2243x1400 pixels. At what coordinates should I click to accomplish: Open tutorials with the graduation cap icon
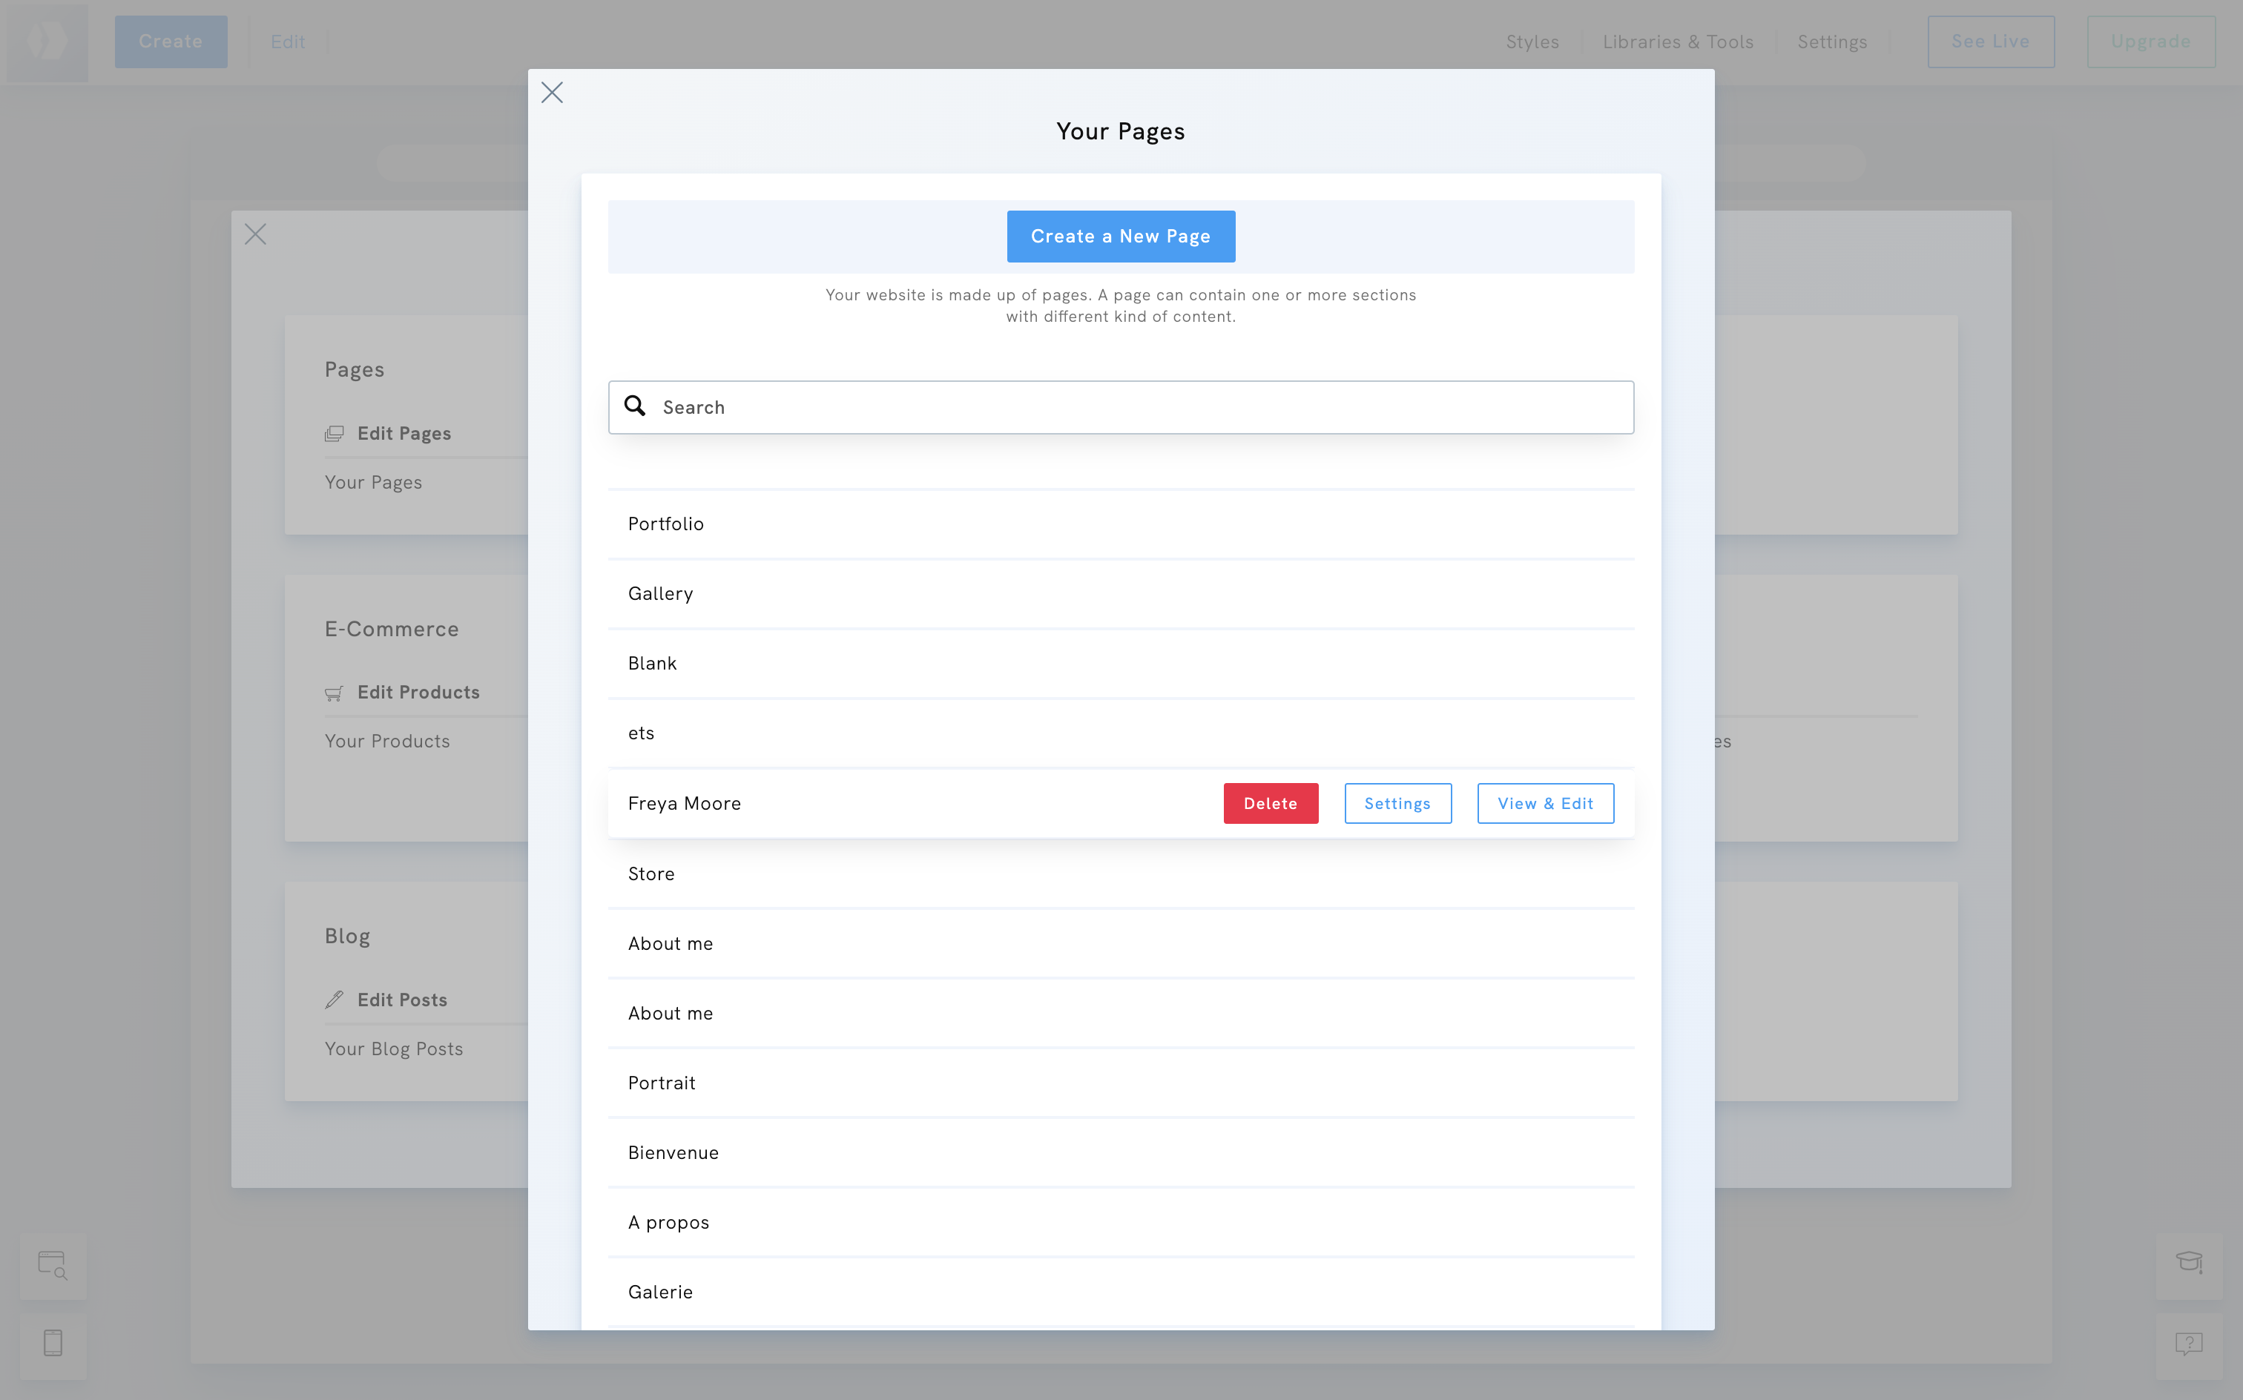point(2190,1262)
